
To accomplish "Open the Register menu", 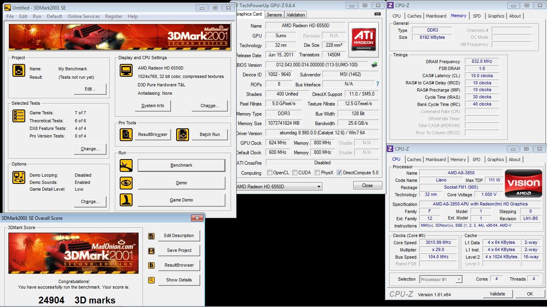I will tap(114, 16).
